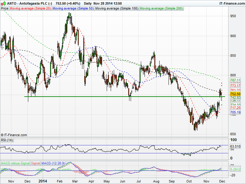Open the IT-Finance.com link at top right
This screenshot has width=246, height=184.
click(232, 3)
